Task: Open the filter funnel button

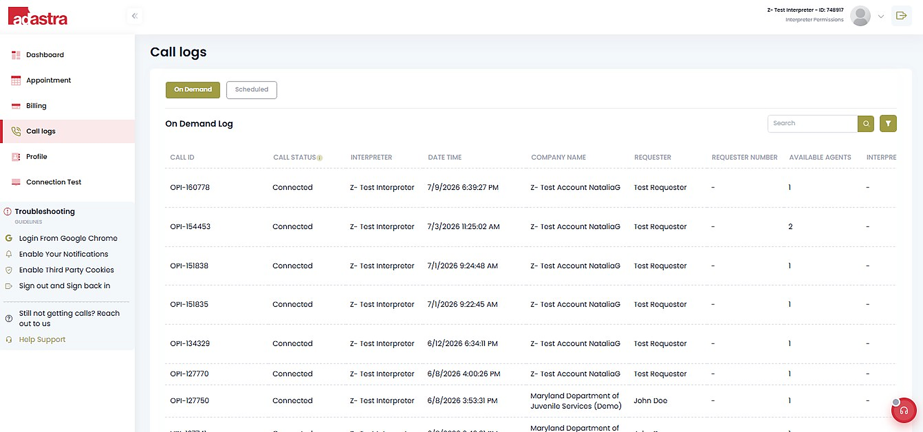Action: pyautogui.click(x=888, y=124)
